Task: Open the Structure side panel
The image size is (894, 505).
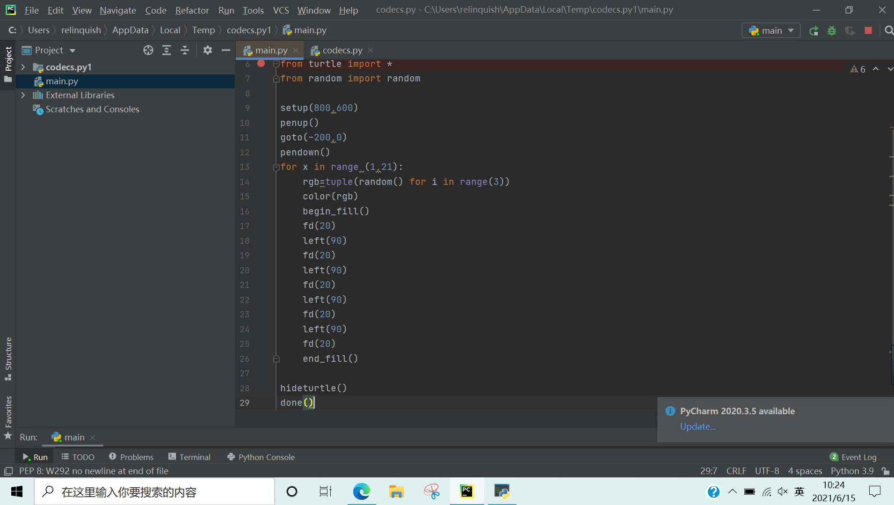Action: point(8,359)
